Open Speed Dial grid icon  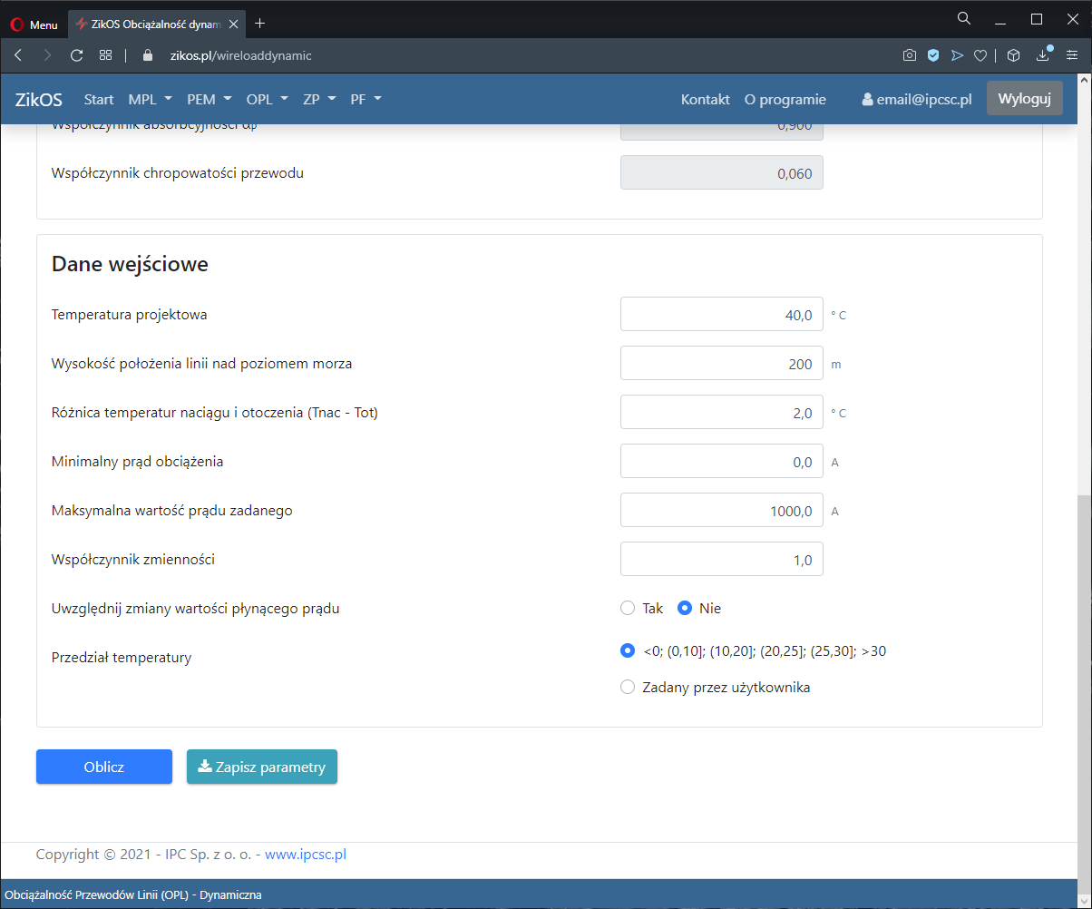106,55
